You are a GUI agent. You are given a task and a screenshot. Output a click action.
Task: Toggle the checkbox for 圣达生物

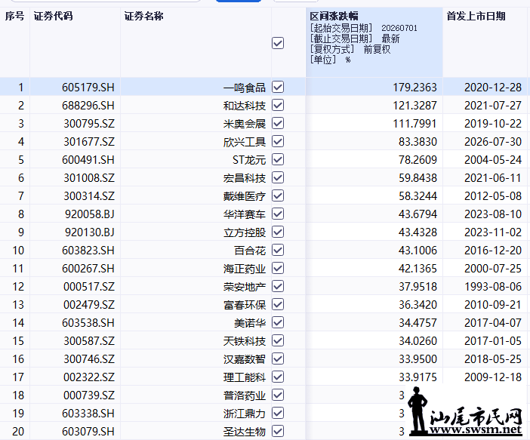tap(278, 431)
